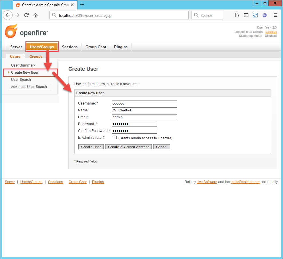283x259 pixels.
Task: Follow the Users/Groups footer link
Action: click(x=31, y=182)
